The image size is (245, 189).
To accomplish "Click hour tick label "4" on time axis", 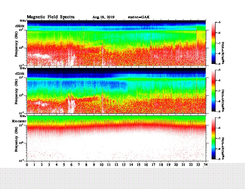I will 57,165.
